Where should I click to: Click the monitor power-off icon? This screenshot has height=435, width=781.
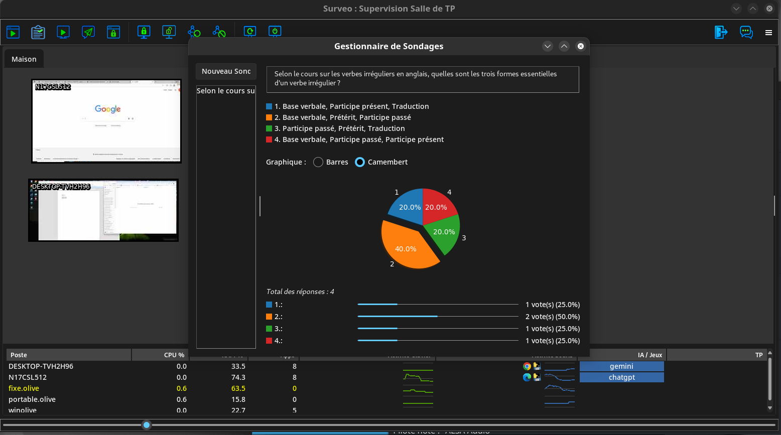(x=275, y=32)
